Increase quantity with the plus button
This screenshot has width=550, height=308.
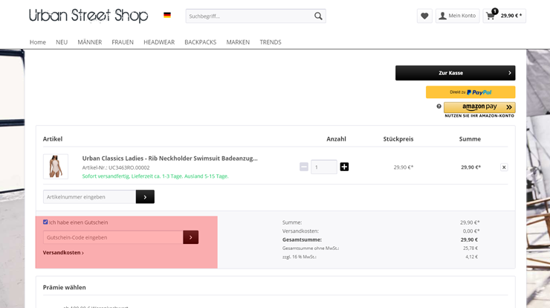click(344, 167)
